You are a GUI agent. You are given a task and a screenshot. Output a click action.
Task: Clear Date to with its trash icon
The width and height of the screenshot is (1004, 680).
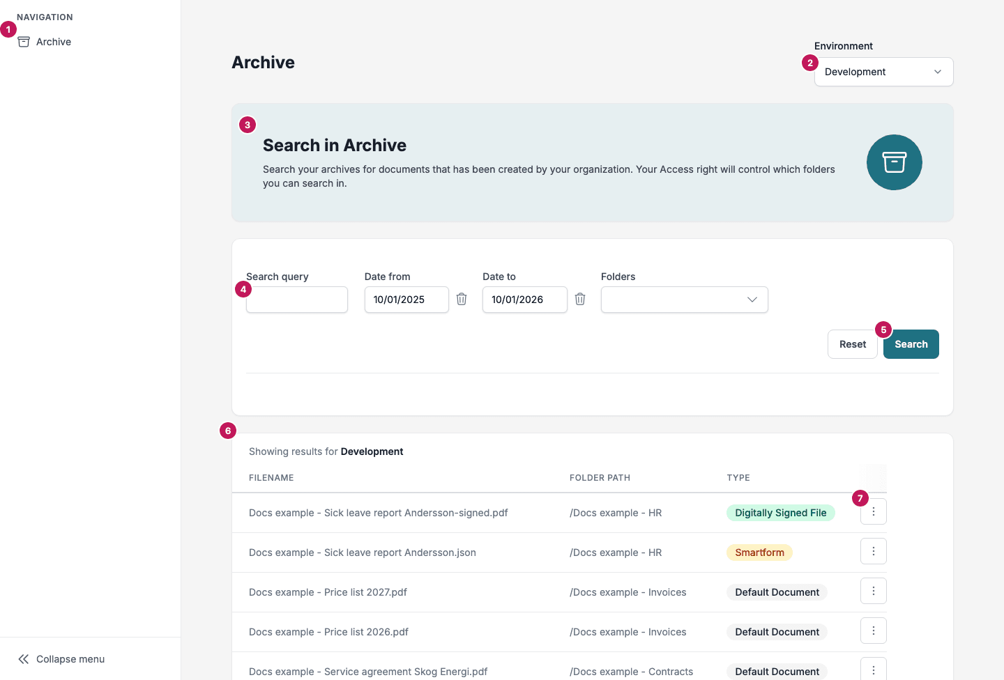point(580,299)
